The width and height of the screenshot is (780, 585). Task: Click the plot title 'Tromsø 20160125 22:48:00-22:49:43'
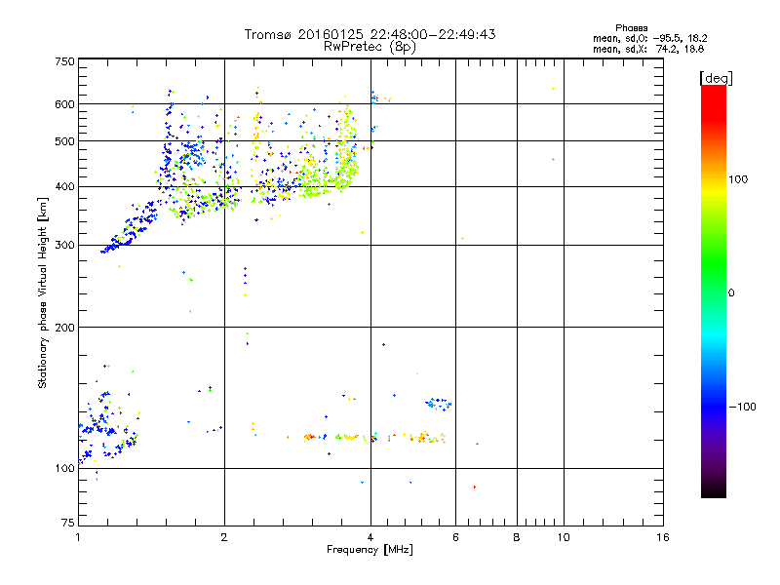point(370,34)
